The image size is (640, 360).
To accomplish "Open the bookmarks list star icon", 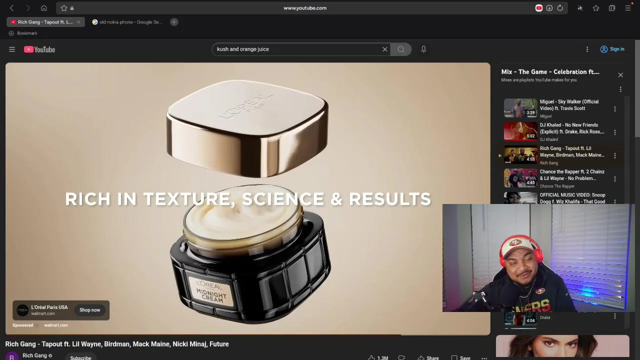I will [596, 8].
